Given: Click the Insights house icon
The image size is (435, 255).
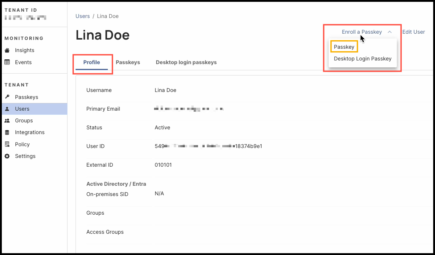Looking at the screenshot, I should tap(7, 50).
